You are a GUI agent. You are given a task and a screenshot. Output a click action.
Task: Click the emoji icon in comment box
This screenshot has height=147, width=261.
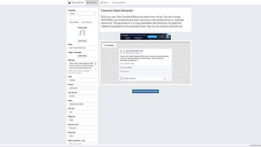[168, 79]
